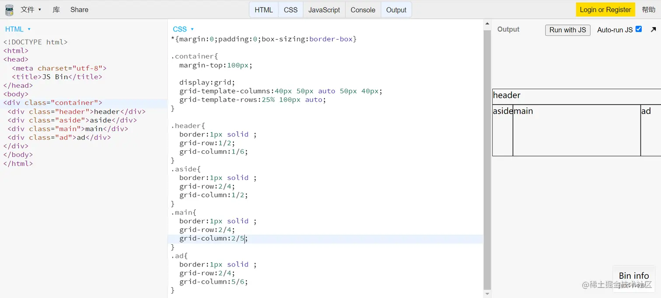Screen dimensions: 661x298
Task: Toggle the Auto-run JS checkbox
Action: coord(639,29)
